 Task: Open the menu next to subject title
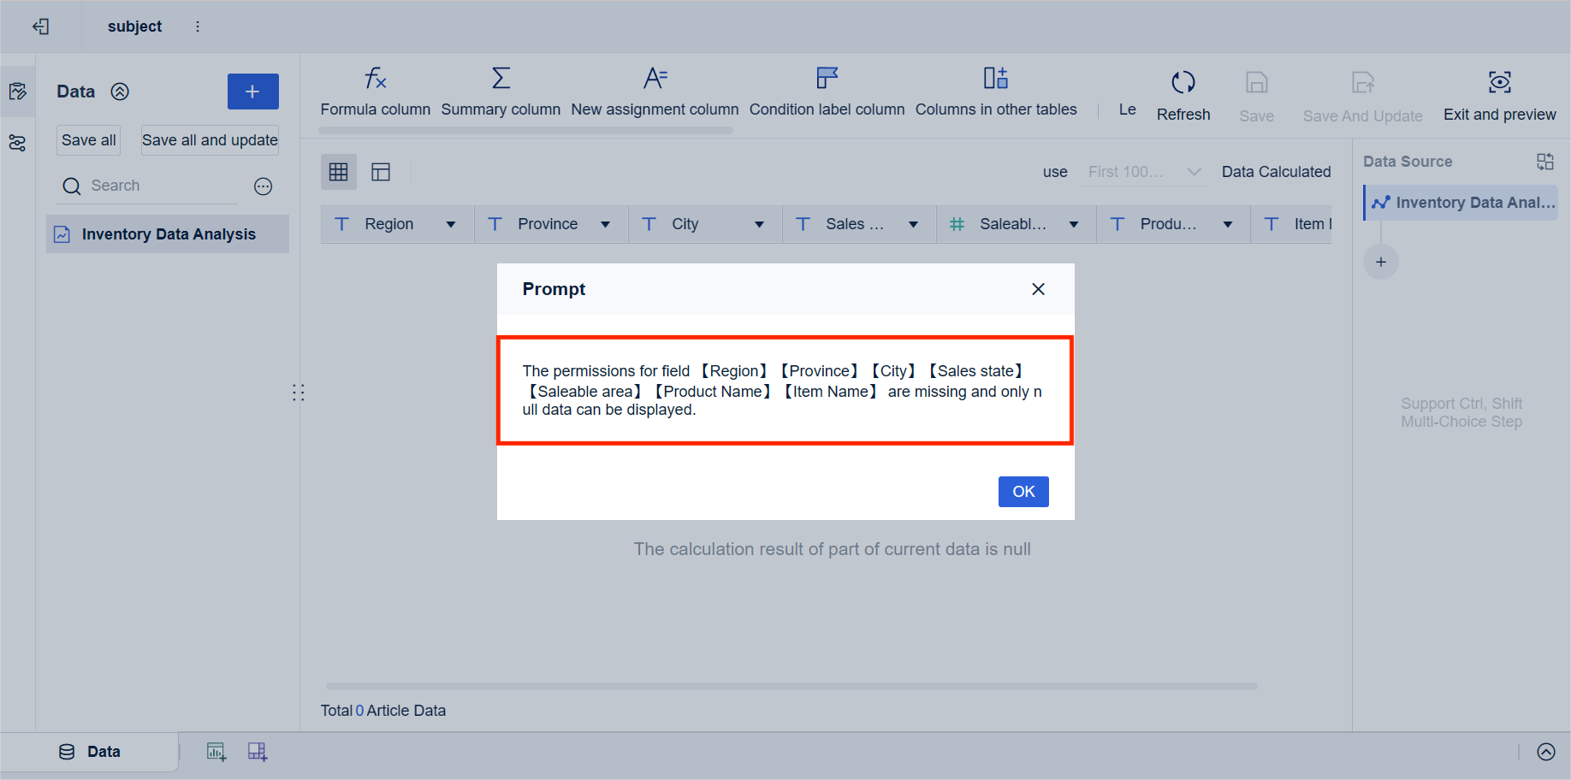[198, 27]
